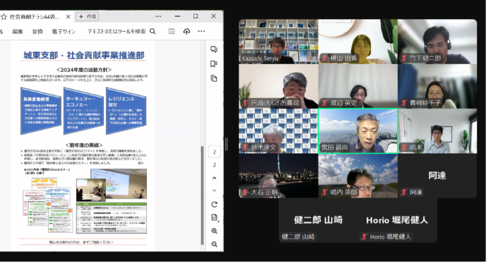Click the レジリエンス経営 blue panel
Viewport: 487px width, 263px height.
pyautogui.click(x=126, y=111)
